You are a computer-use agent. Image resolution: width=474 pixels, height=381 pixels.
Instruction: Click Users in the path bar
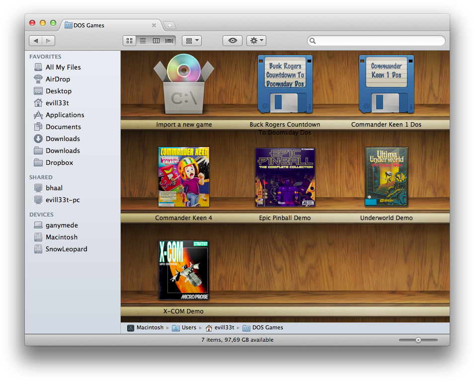click(x=184, y=327)
